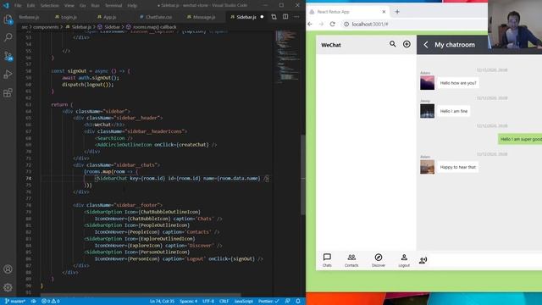
Task: Close the React Redux App browser tab
Action: [384, 12]
